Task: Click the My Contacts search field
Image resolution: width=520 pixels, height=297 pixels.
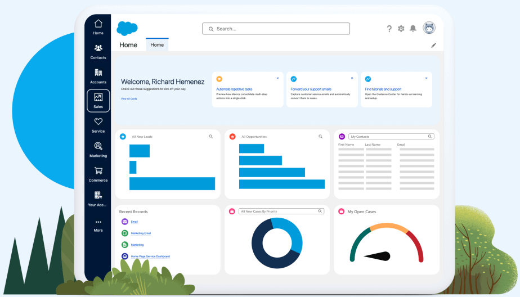Action: (391, 136)
